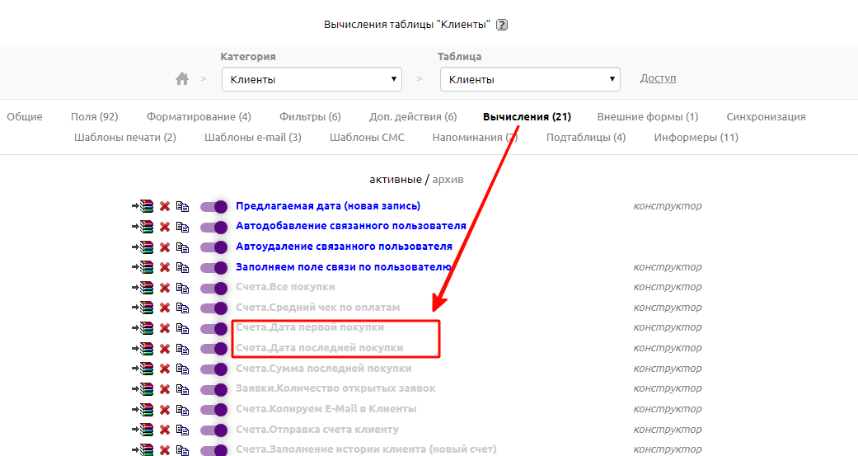This screenshot has height=456, width=858.
Task: Turn off the 'Счета.Отправка счета клиенту' toggle
Action: [x=214, y=430]
